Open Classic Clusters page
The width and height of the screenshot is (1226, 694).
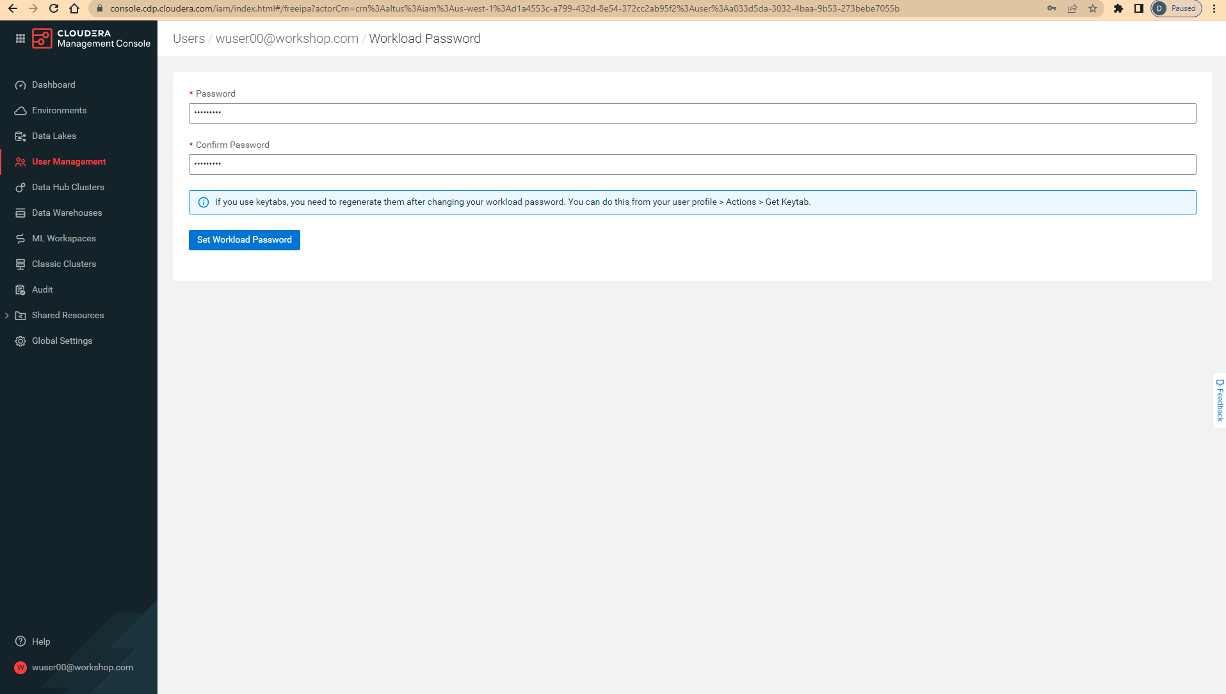pyautogui.click(x=64, y=264)
